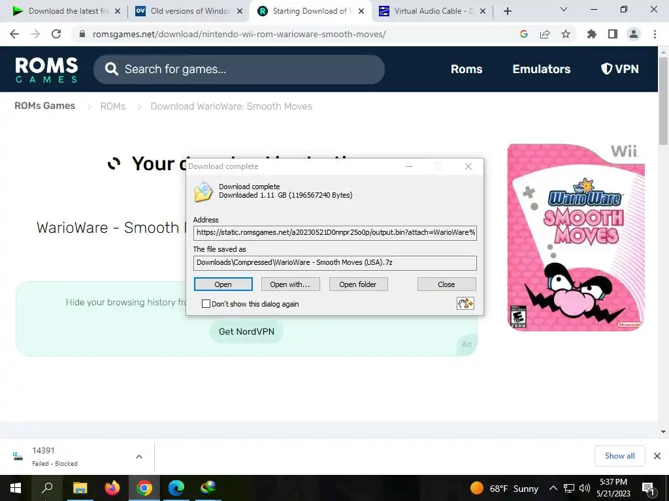Click the 'ROMs' breadcrumb link

pos(112,106)
